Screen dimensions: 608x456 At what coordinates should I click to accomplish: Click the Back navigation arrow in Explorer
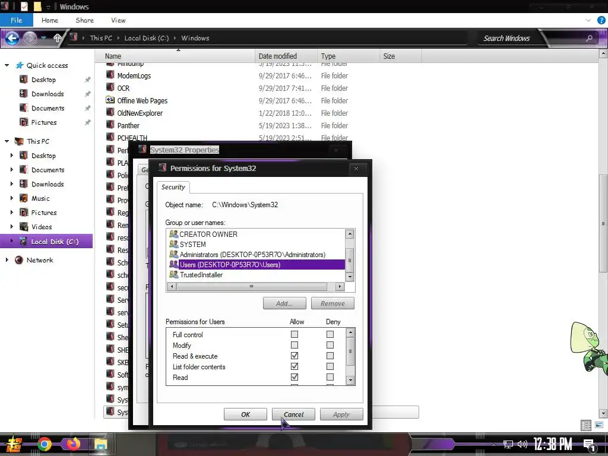(12, 38)
